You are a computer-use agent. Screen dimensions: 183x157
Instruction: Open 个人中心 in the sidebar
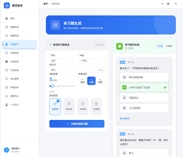click(19, 105)
